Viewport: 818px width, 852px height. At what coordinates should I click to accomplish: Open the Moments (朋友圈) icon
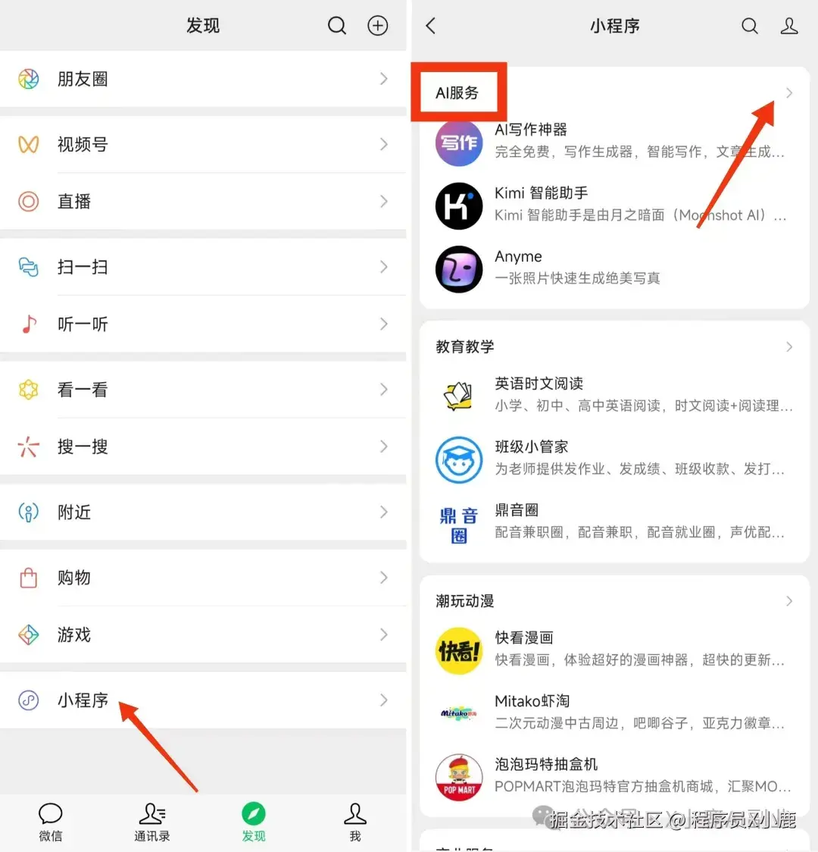click(x=28, y=79)
